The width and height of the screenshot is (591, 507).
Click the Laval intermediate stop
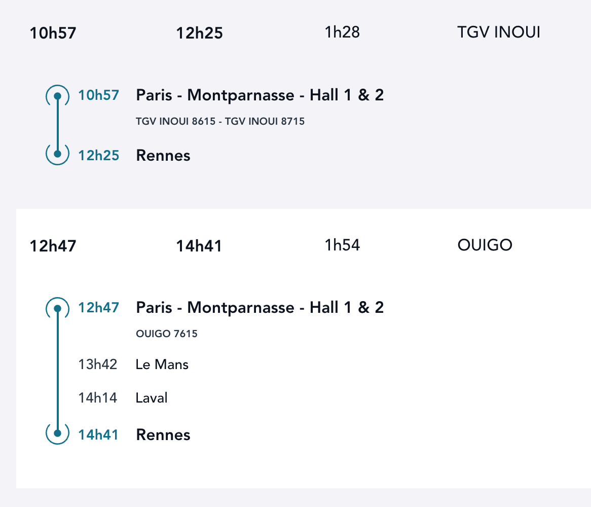point(152,398)
